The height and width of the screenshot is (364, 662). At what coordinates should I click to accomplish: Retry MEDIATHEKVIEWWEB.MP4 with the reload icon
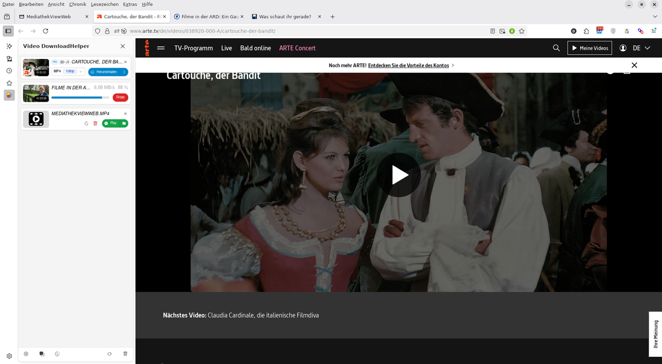[86, 123]
